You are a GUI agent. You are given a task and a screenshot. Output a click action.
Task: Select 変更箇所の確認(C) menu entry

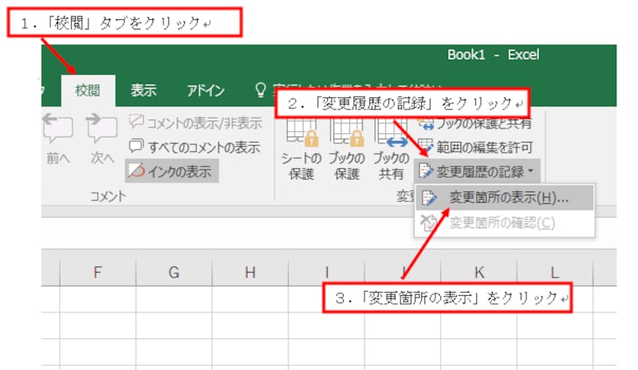click(x=505, y=223)
